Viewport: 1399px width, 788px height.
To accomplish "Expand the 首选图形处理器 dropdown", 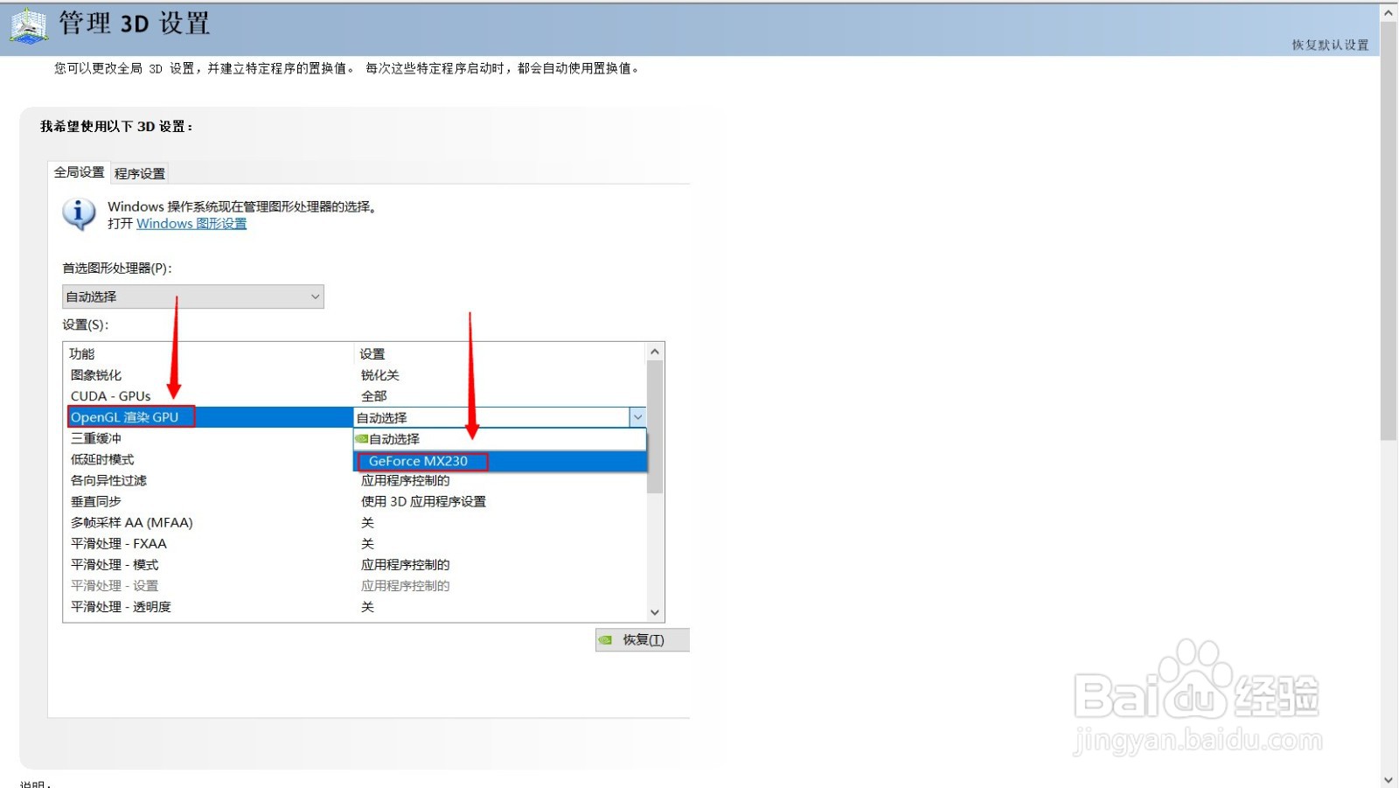I will 315,296.
